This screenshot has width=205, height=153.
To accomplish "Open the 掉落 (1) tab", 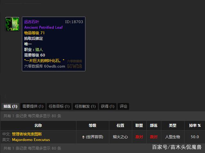I will [10, 106].
